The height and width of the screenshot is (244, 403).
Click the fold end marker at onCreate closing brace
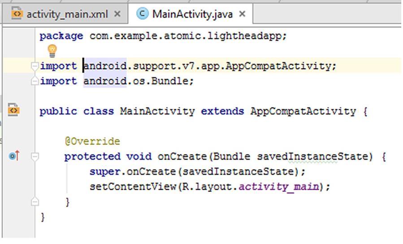pyautogui.click(x=35, y=202)
